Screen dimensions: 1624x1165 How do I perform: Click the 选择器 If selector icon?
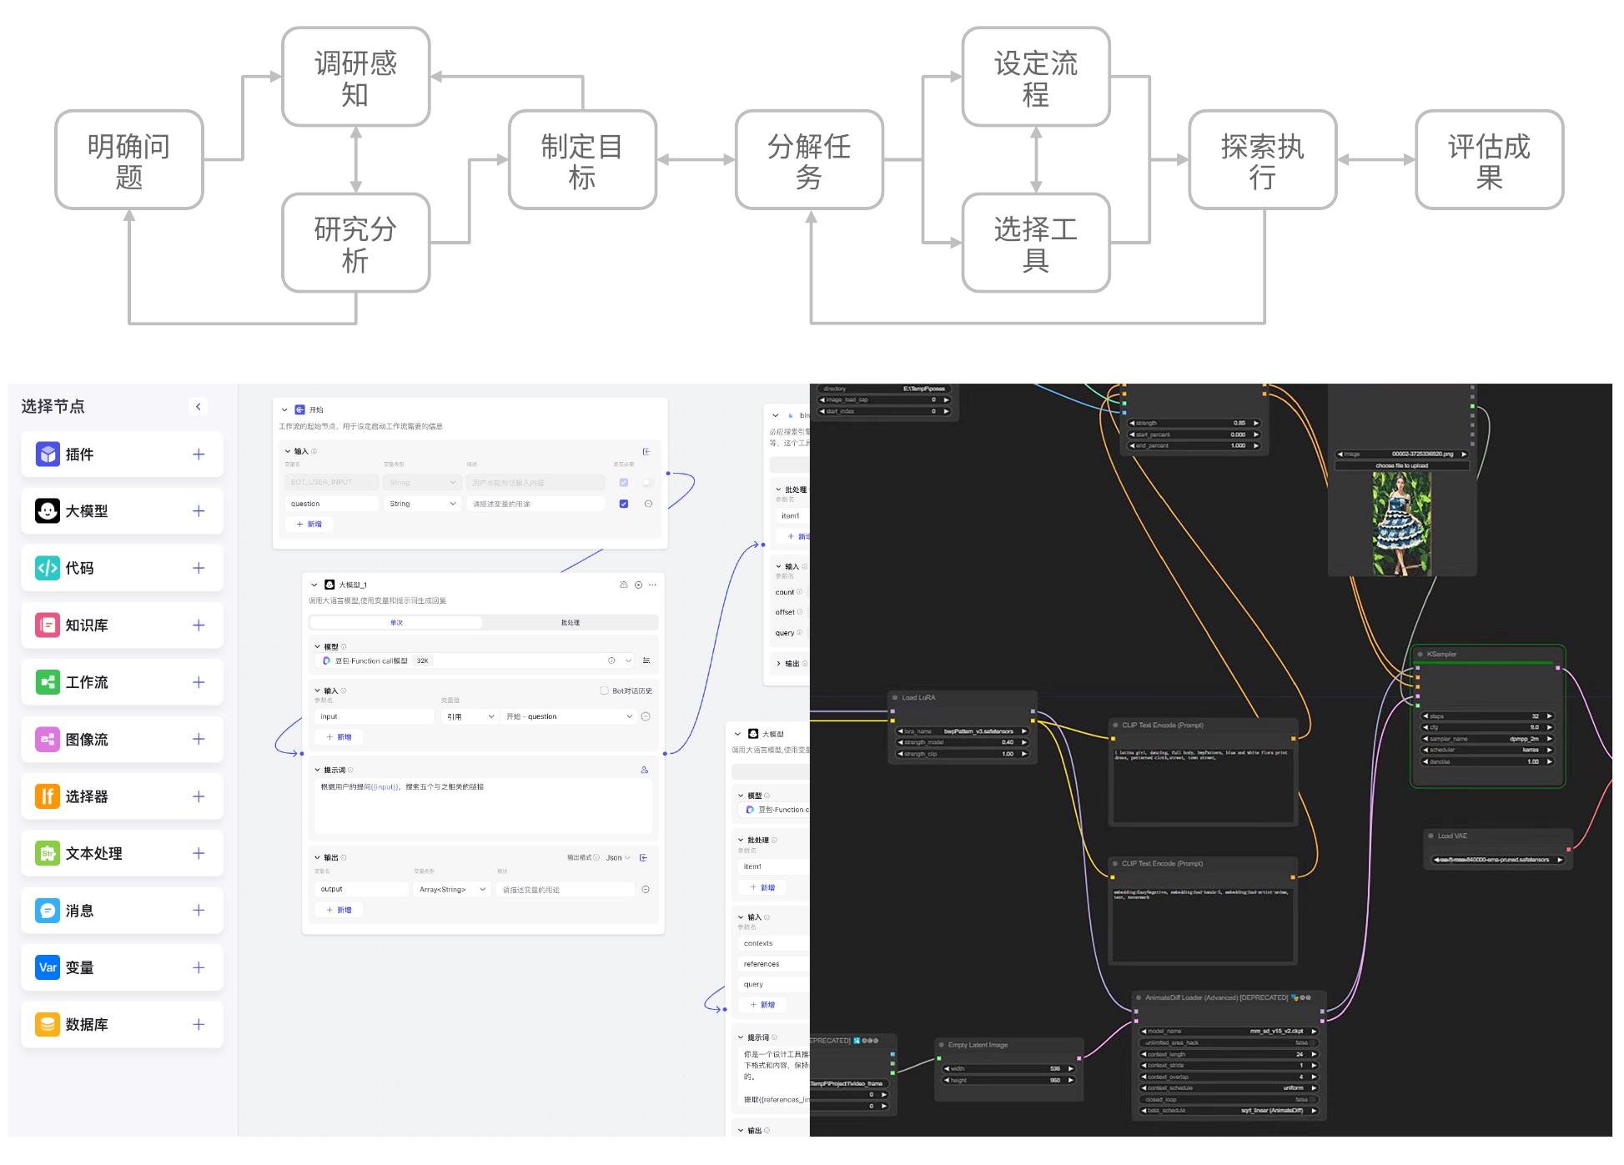pos(48,796)
